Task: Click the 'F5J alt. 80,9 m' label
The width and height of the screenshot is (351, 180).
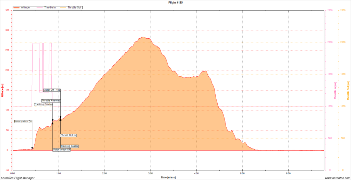Action: 68,135
